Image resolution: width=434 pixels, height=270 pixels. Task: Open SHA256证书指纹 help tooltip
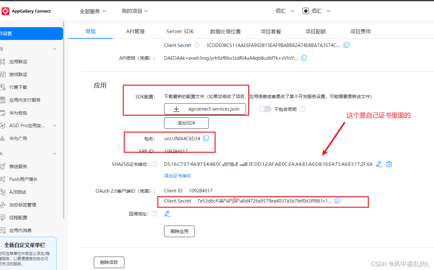point(154,164)
